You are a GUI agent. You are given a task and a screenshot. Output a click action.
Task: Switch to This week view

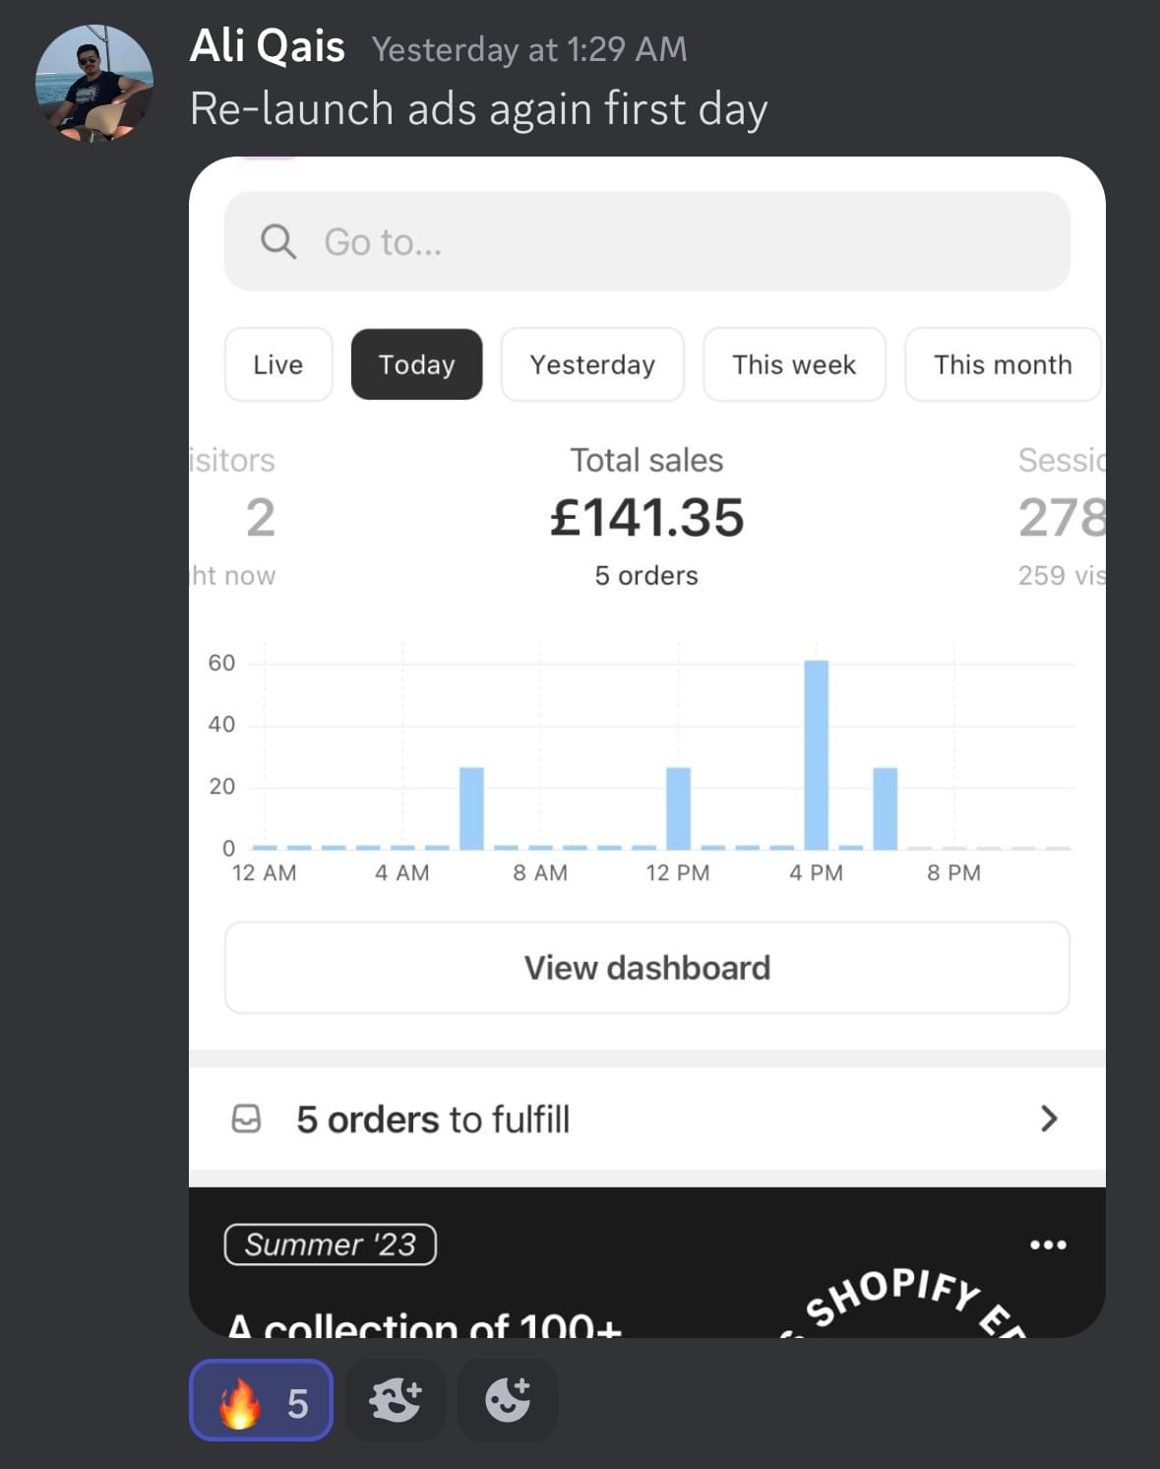794,364
